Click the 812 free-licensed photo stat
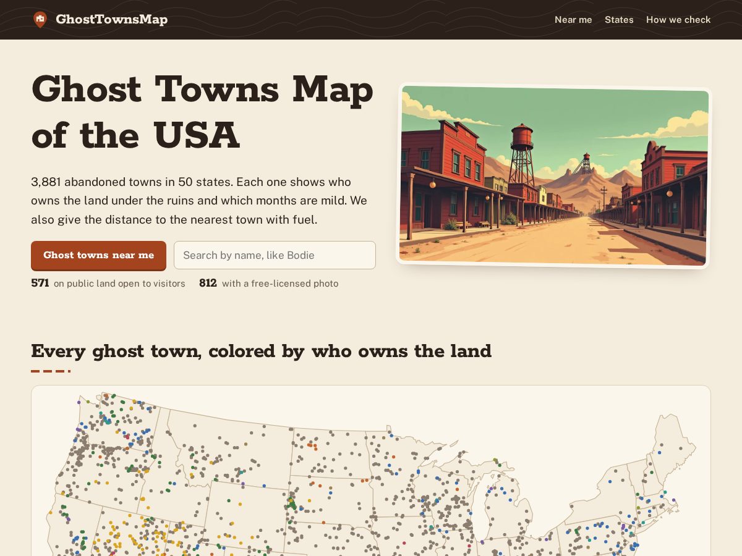The width and height of the screenshot is (742, 556). 268,284
